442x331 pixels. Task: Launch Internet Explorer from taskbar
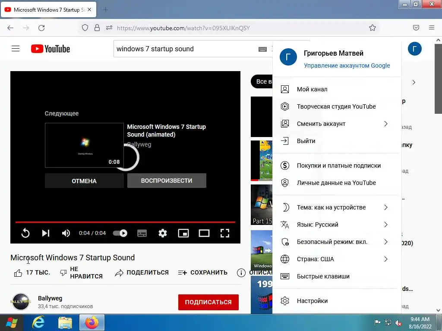coord(38,322)
